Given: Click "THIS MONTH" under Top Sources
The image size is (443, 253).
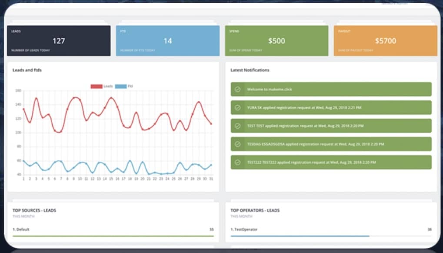Looking at the screenshot, I should coord(23,216).
